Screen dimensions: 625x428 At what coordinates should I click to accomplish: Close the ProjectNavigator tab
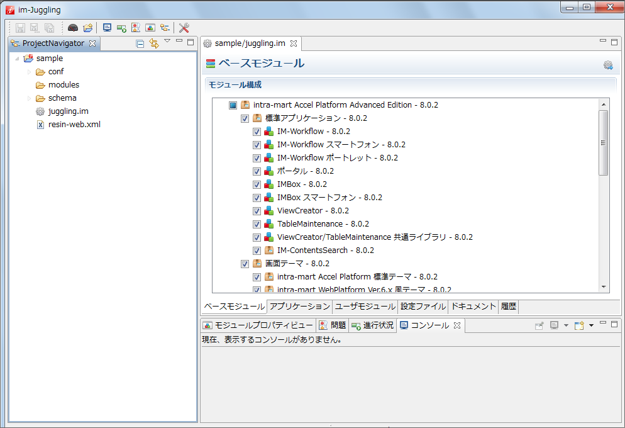click(x=92, y=43)
